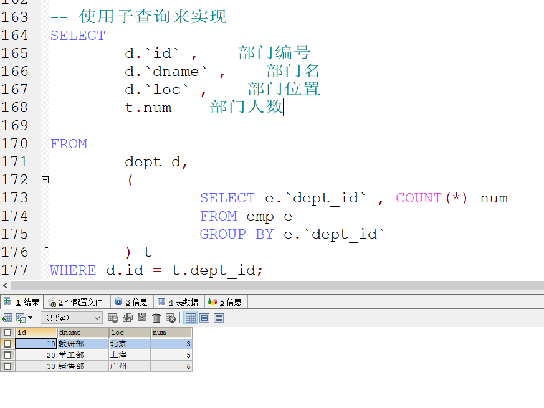Image resolution: width=544 pixels, height=408 pixels.
Task: Switch to form view icon
Action: 204,318
